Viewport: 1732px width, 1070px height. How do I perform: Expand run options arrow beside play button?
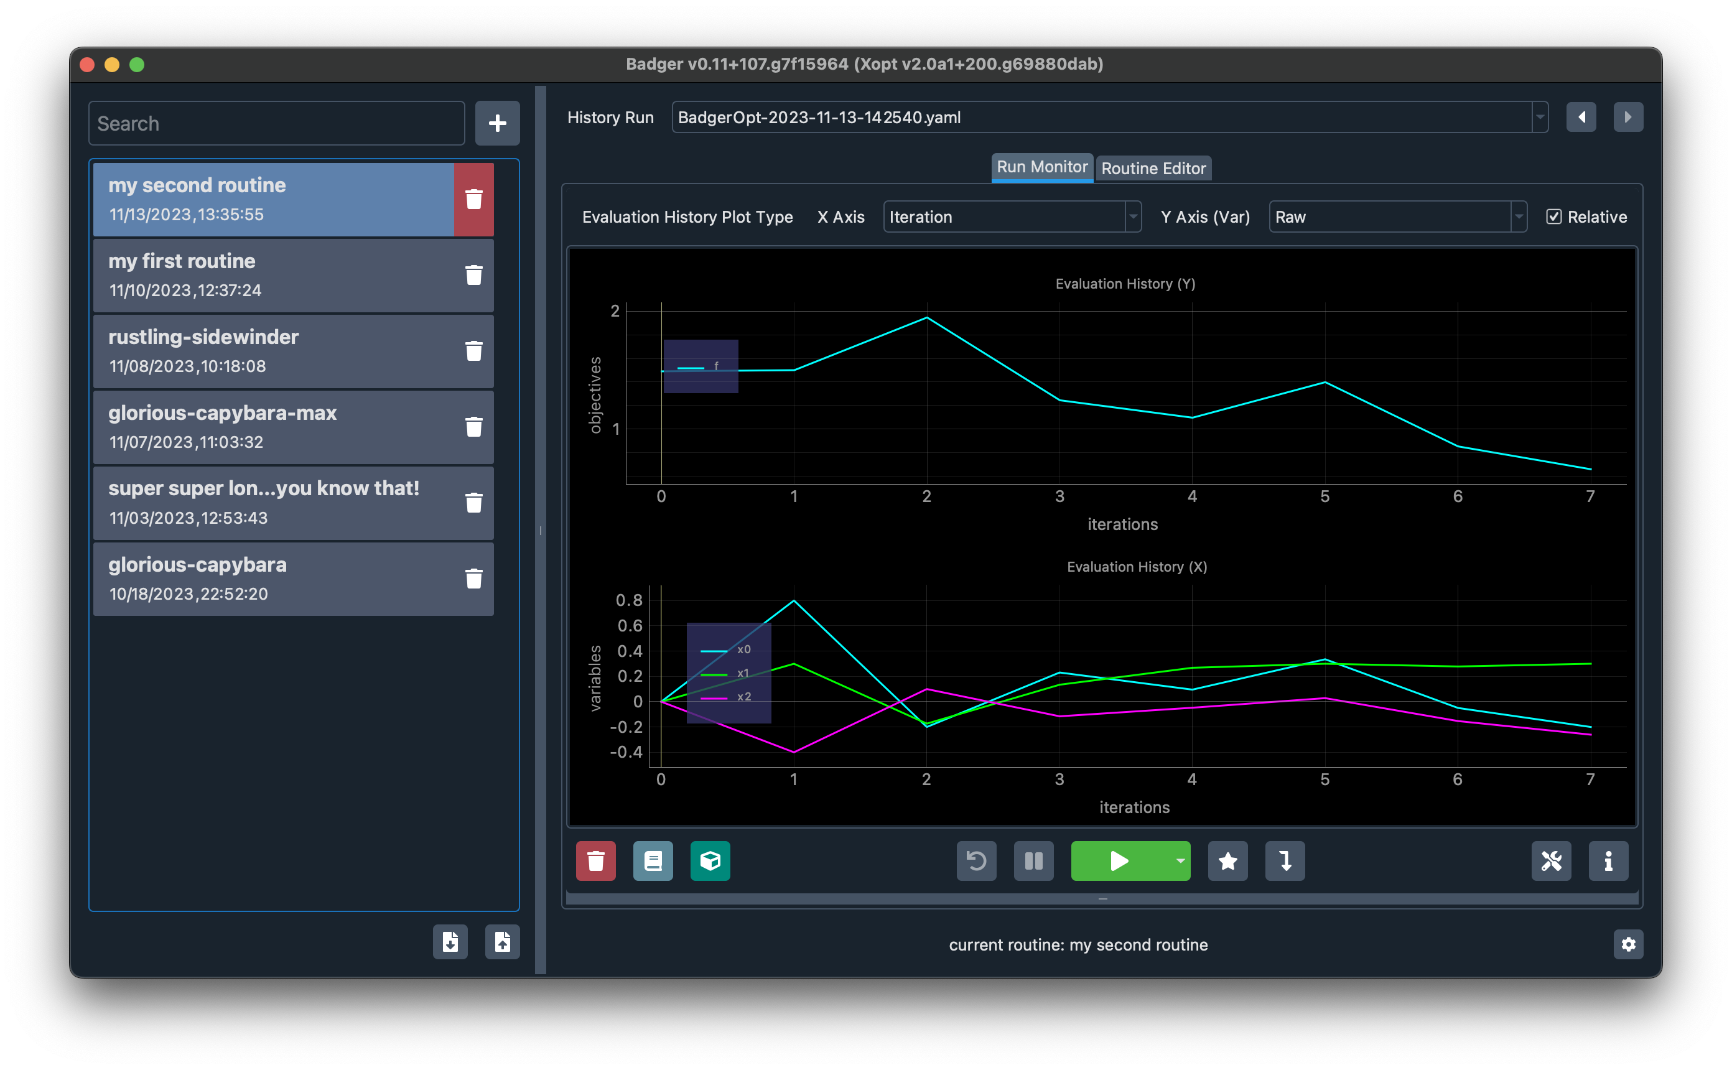point(1180,861)
